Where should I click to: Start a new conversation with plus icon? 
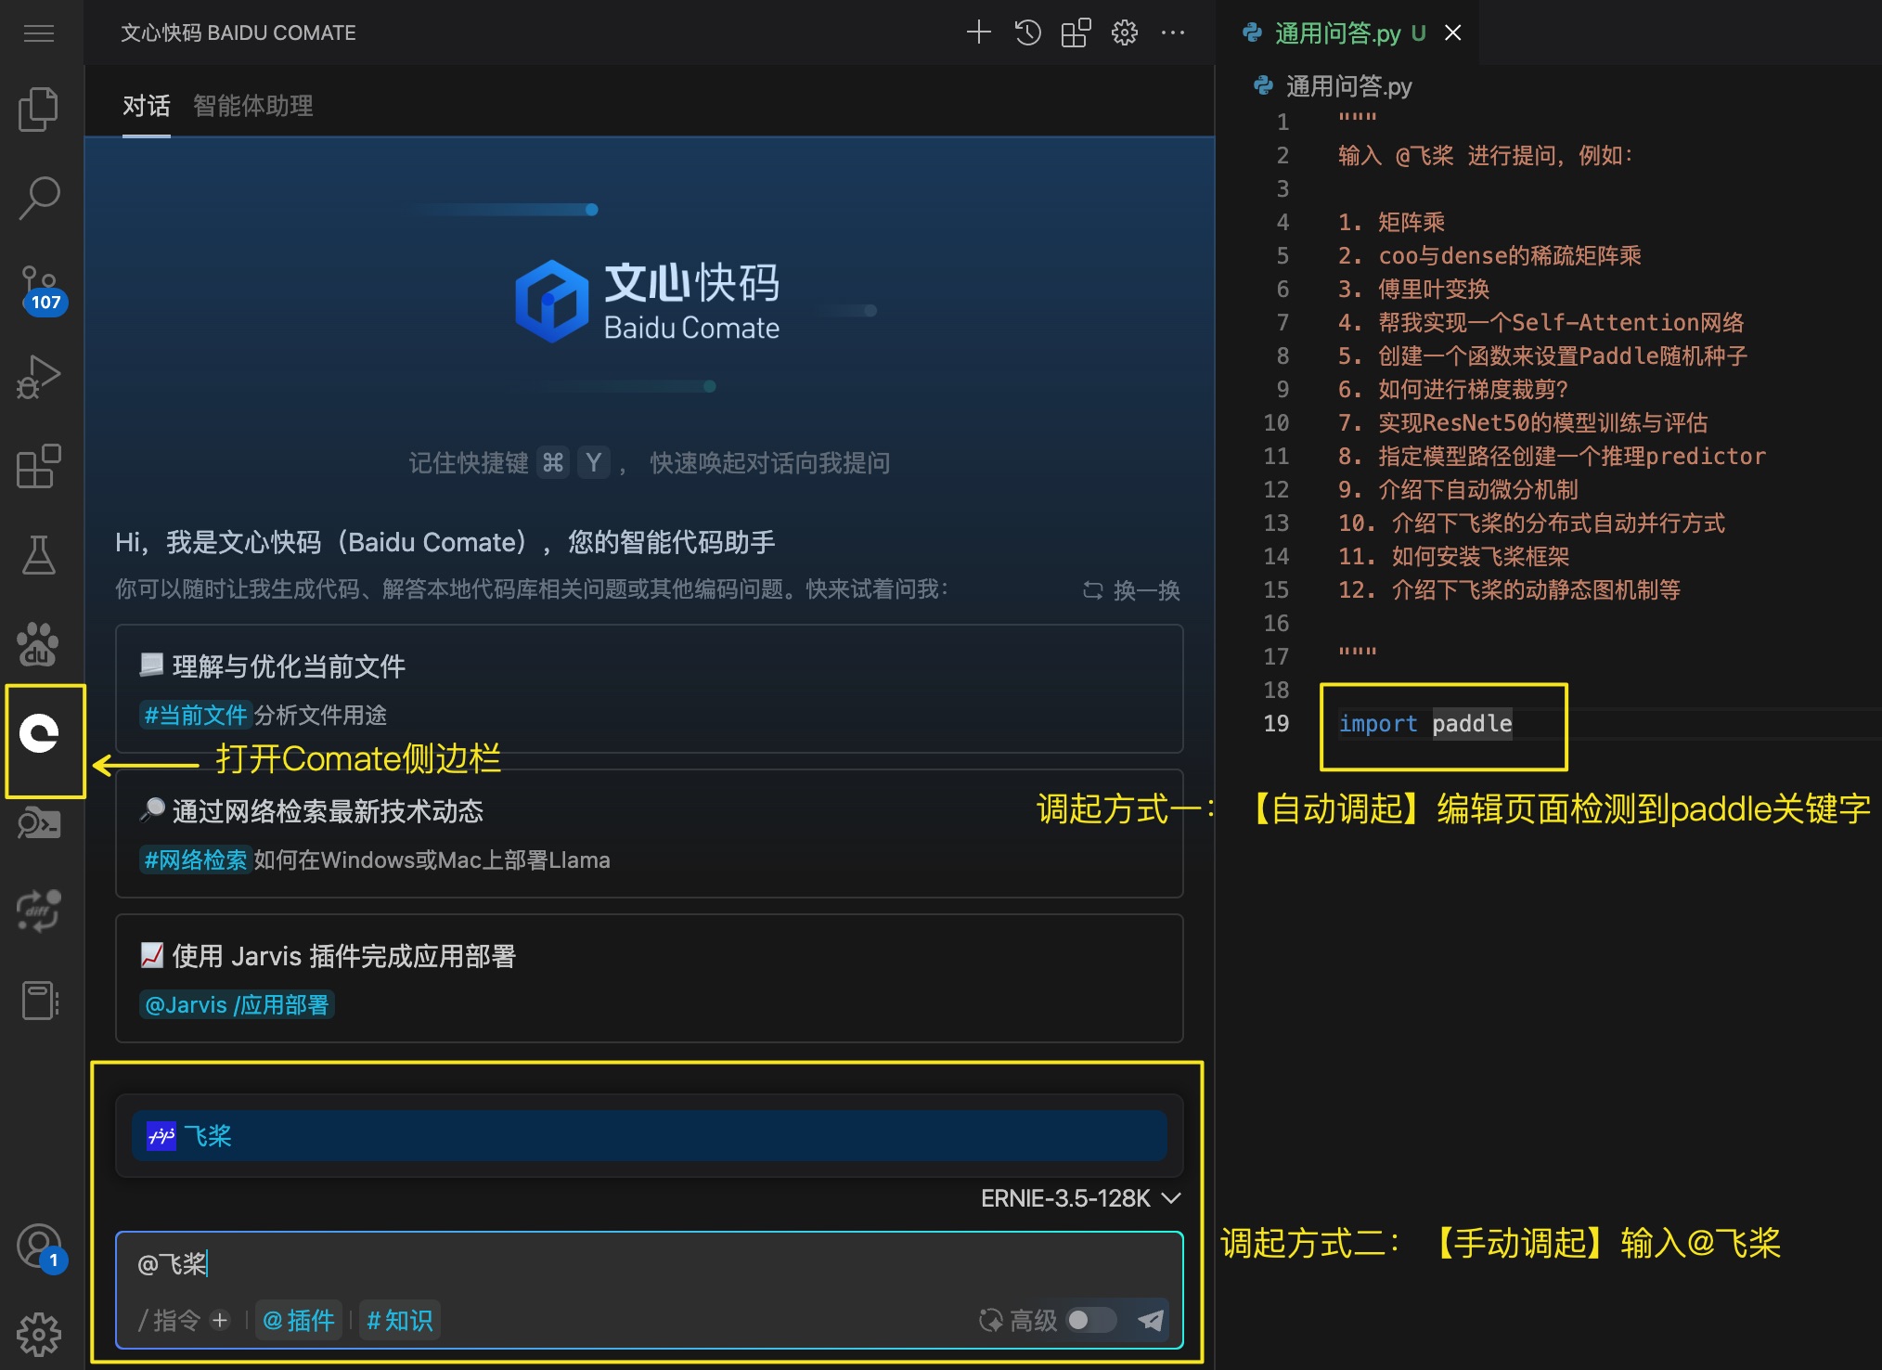tap(978, 33)
